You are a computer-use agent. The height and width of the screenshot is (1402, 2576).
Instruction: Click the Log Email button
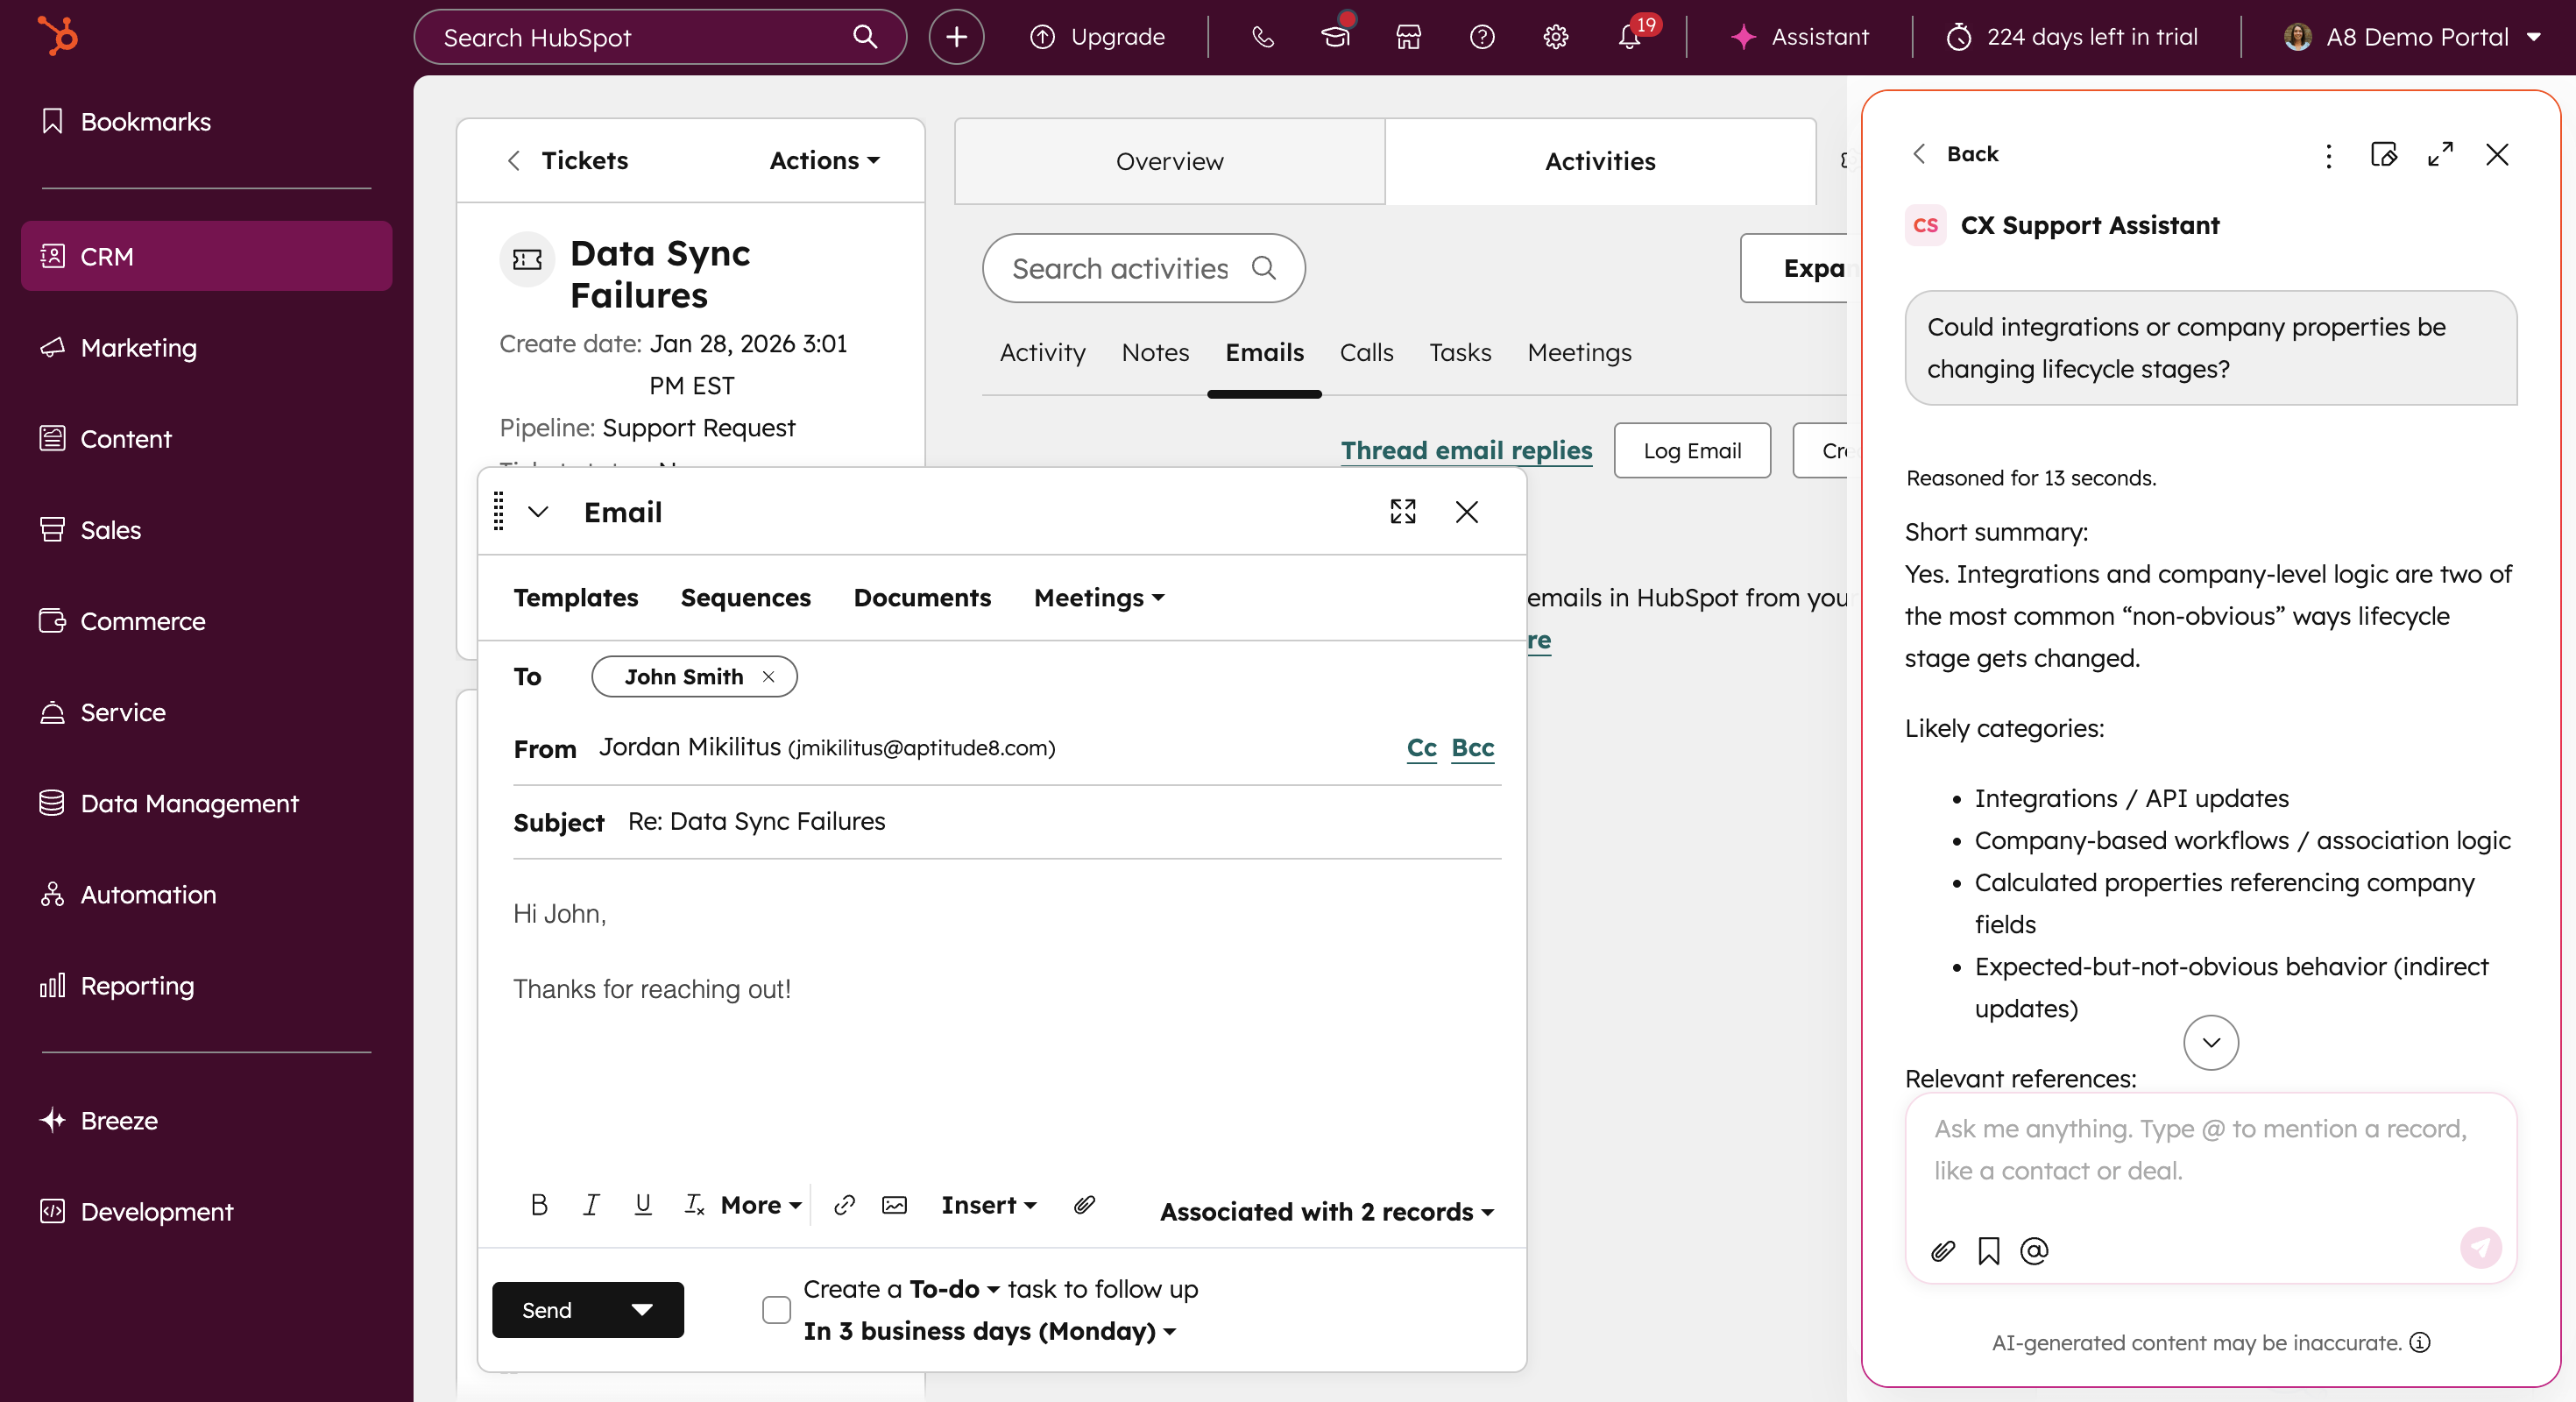[1691, 450]
